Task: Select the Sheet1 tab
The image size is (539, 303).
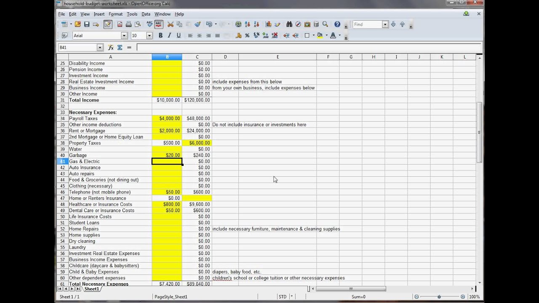Action: point(91,289)
